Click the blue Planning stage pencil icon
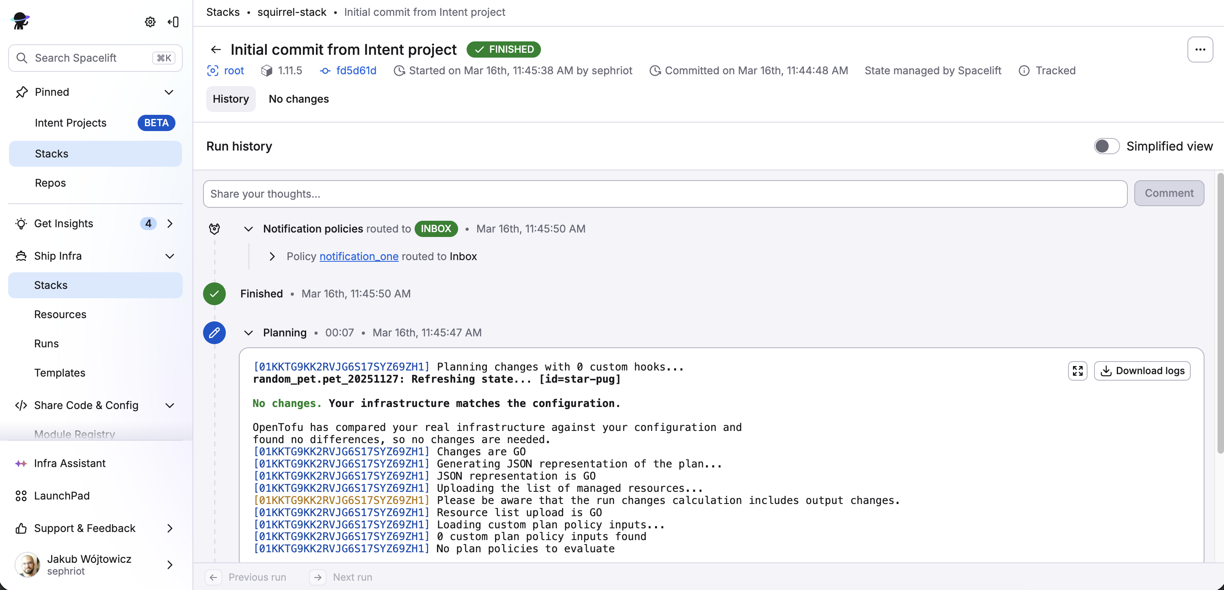1224x590 pixels. coord(214,333)
